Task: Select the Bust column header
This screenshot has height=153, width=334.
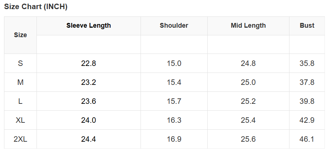Action: click(x=307, y=25)
